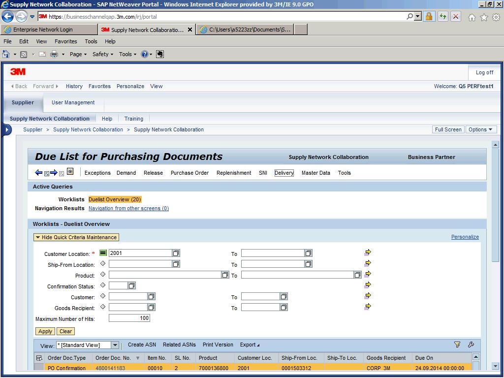
Task: Click the browser back arrow button
Action: pyautogui.click(x=8, y=16)
